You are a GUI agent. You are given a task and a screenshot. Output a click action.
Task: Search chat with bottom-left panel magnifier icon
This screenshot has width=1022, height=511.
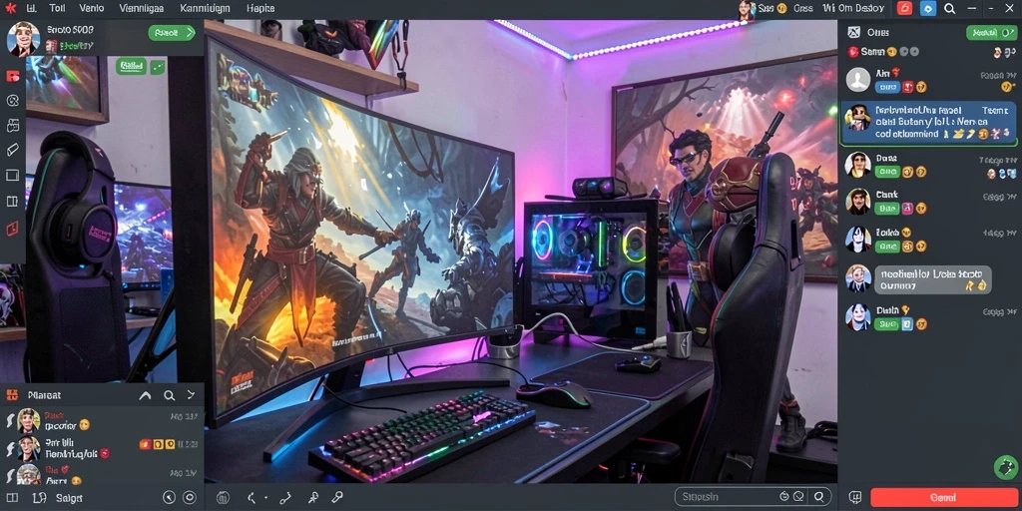(x=169, y=395)
